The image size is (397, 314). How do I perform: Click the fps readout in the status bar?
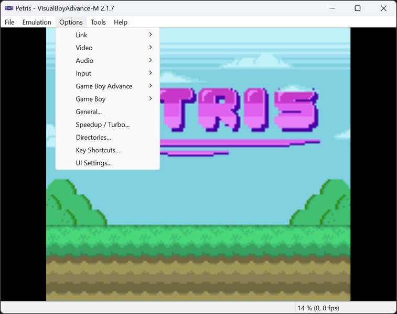[x=318, y=308]
